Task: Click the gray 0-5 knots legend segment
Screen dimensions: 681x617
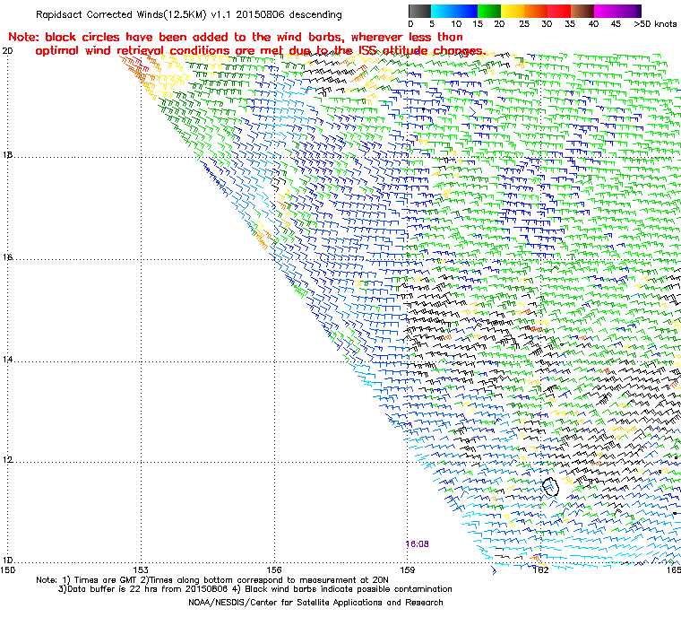Action: point(419,11)
